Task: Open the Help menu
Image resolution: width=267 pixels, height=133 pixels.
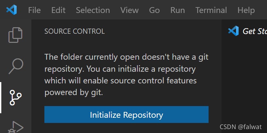Action: tap(246, 10)
